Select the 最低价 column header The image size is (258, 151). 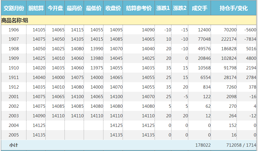(94, 8)
